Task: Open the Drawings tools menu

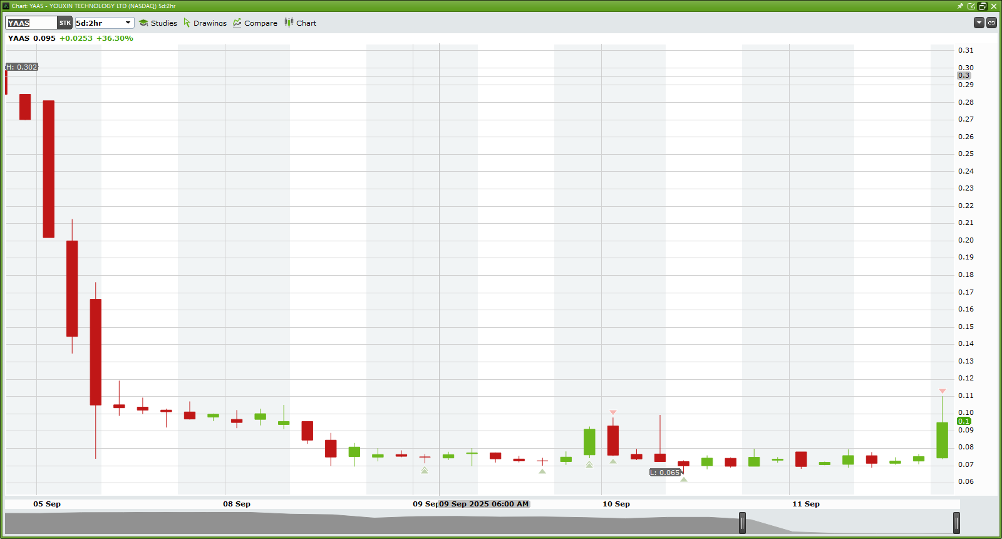Action: pyautogui.click(x=210, y=23)
